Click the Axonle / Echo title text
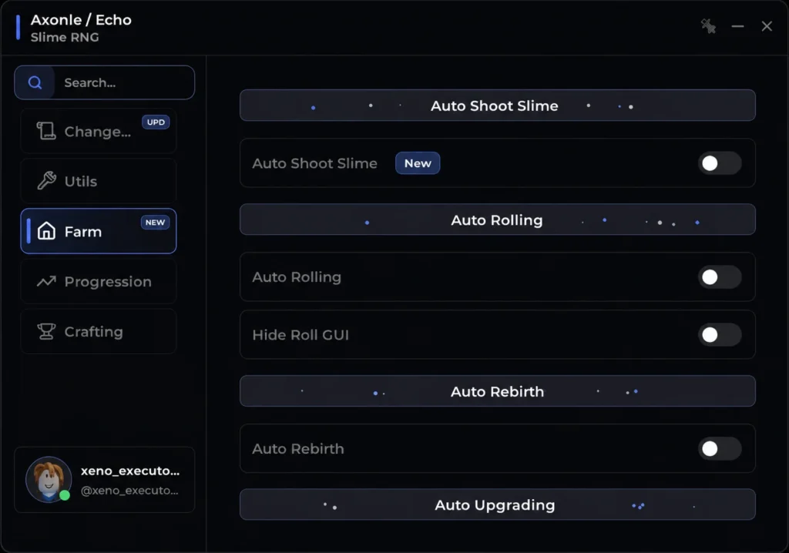This screenshot has height=553, width=789. click(81, 19)
